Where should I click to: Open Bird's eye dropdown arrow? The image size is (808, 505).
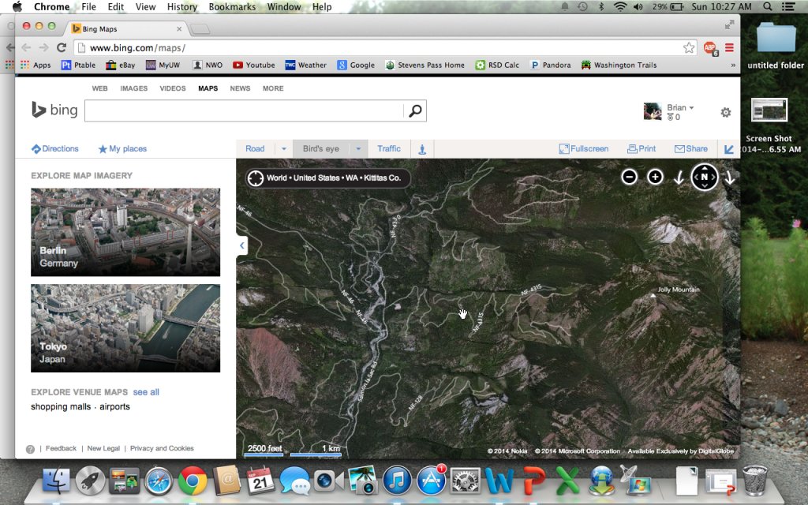point(358,149)
